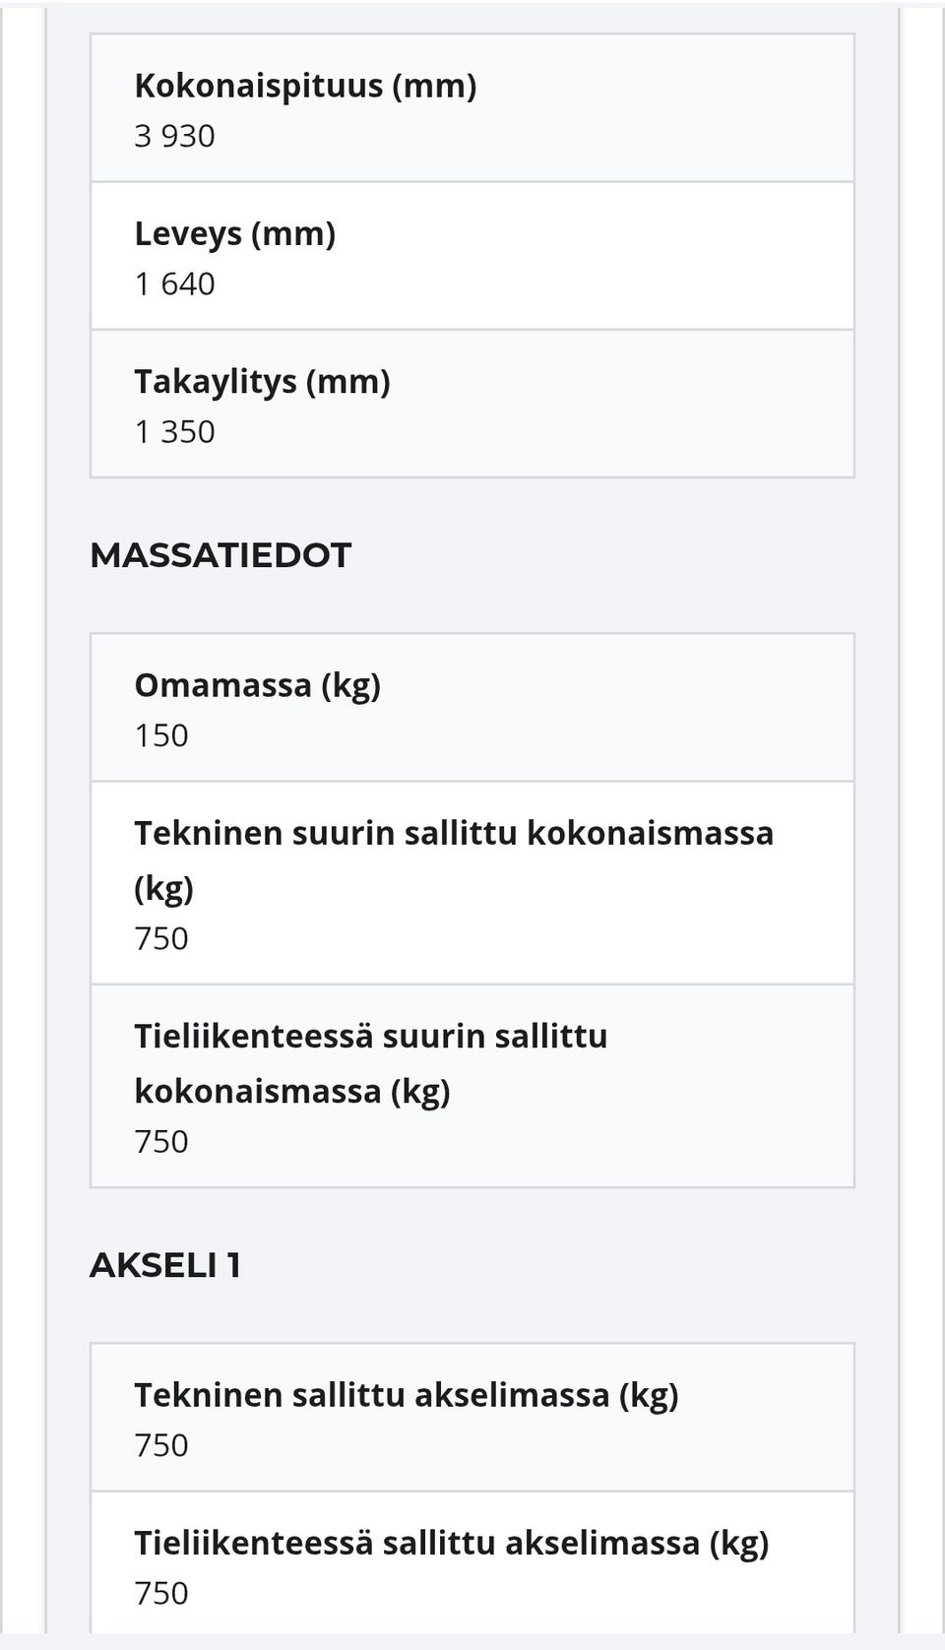This screenshot has height=1650, width=945.
Task: Select the 750 under Tieliikenteessä sallittu akselimassa
Action: (161, 1593)
